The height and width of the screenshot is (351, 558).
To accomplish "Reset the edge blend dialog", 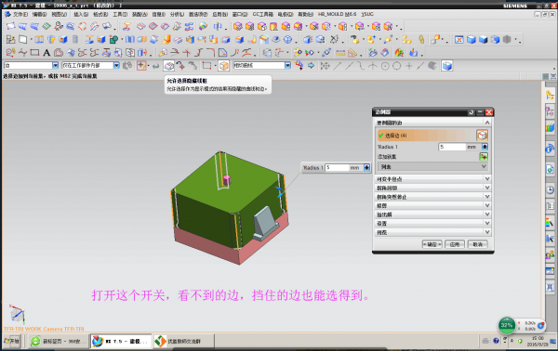I will click(x=472, y=112).
